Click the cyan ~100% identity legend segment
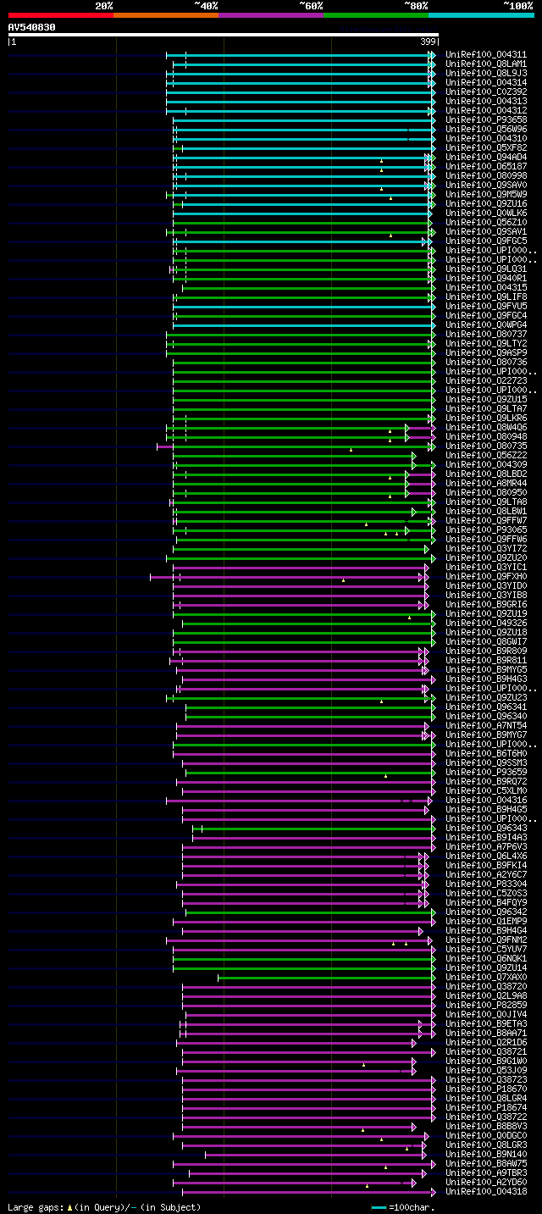542x1214 pixels. pyautogui.click(x=481, y=15)
